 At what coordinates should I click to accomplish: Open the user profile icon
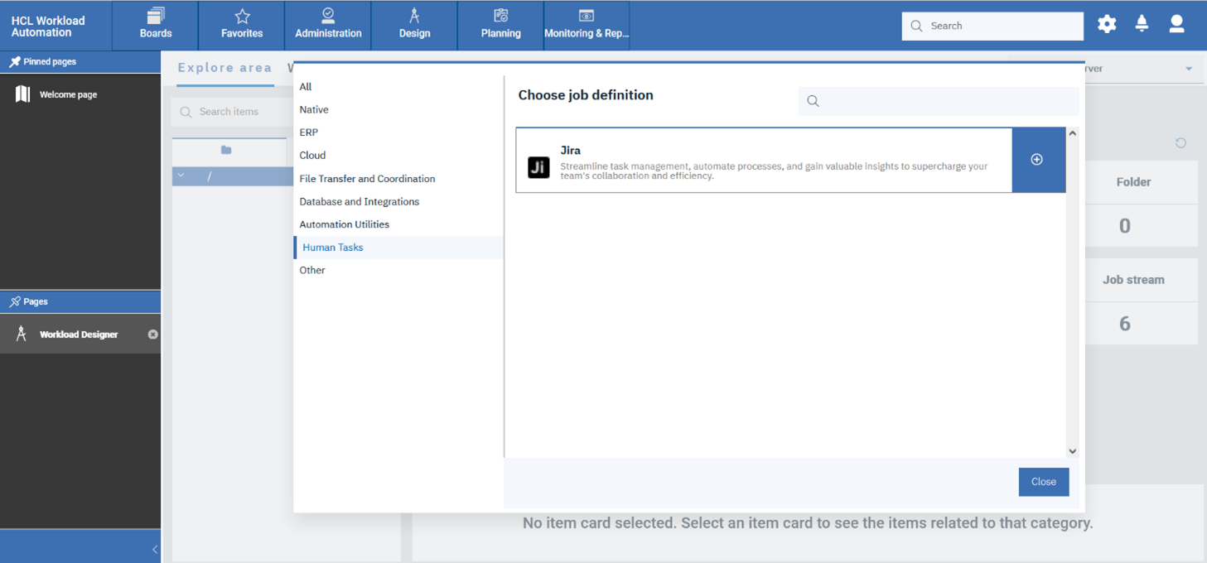1176,25
